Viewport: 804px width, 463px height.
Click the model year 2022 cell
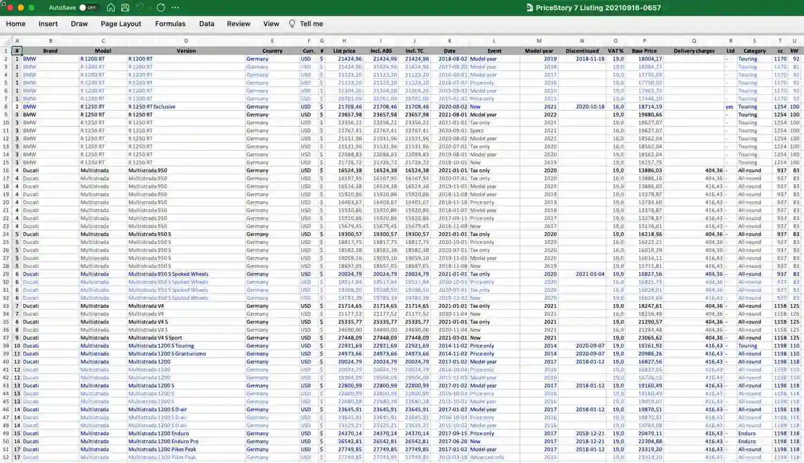[x=539, y=115]
